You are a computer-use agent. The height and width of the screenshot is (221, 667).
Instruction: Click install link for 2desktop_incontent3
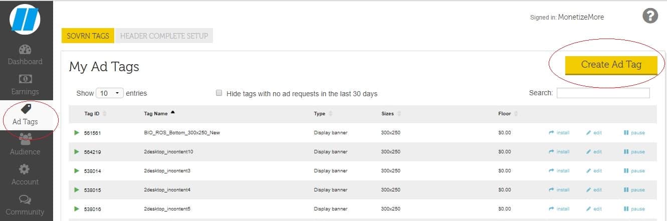(559, 171)
